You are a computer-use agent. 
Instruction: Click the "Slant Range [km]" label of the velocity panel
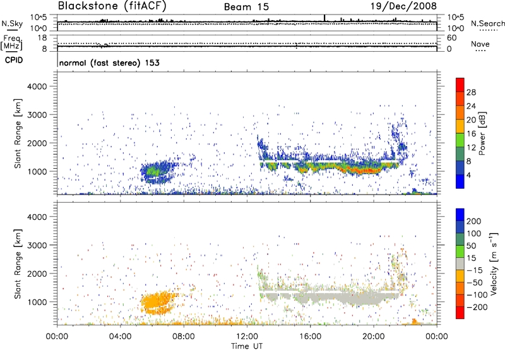18,263
